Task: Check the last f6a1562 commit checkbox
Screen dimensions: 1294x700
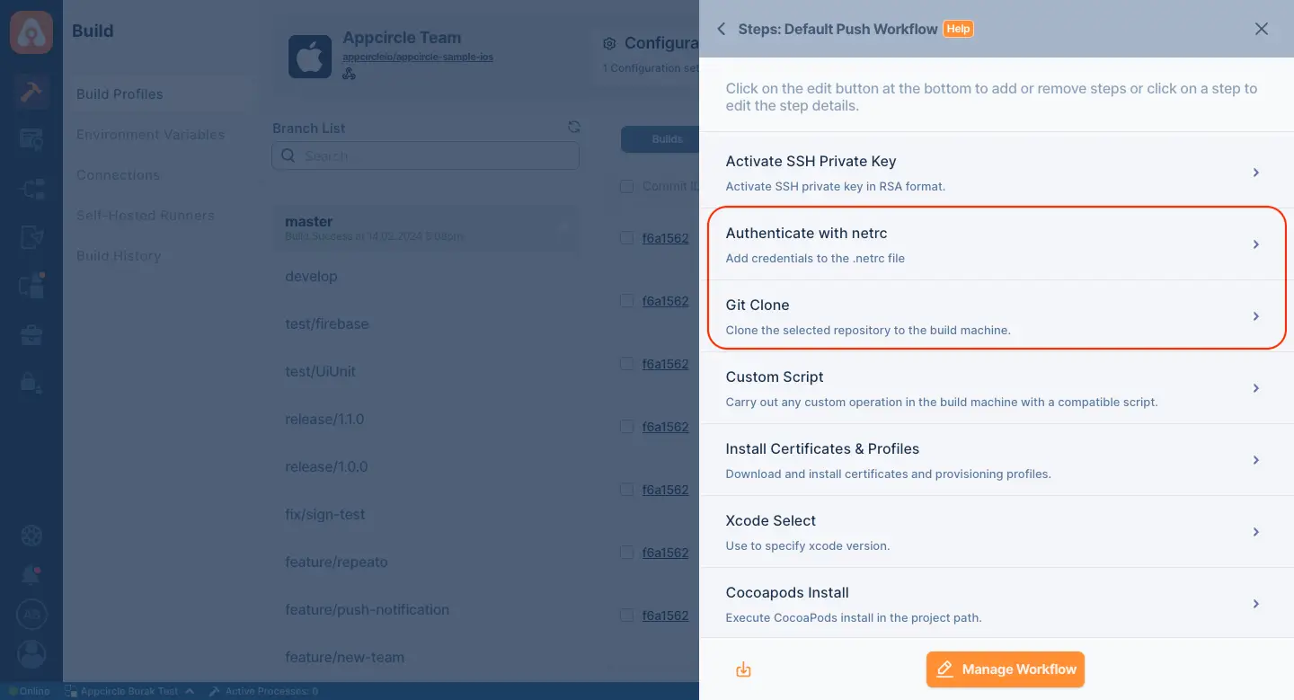Action: pyautogui.click(x=626, y=616)
